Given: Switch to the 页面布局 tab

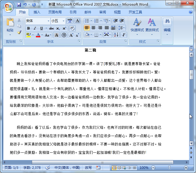Looking at the screenshot, I should point(55,12).
